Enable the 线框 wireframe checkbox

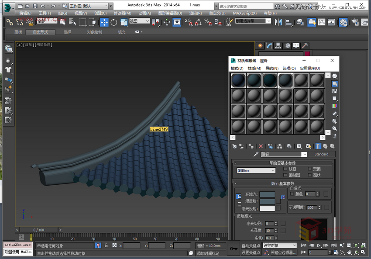(285, 169)
